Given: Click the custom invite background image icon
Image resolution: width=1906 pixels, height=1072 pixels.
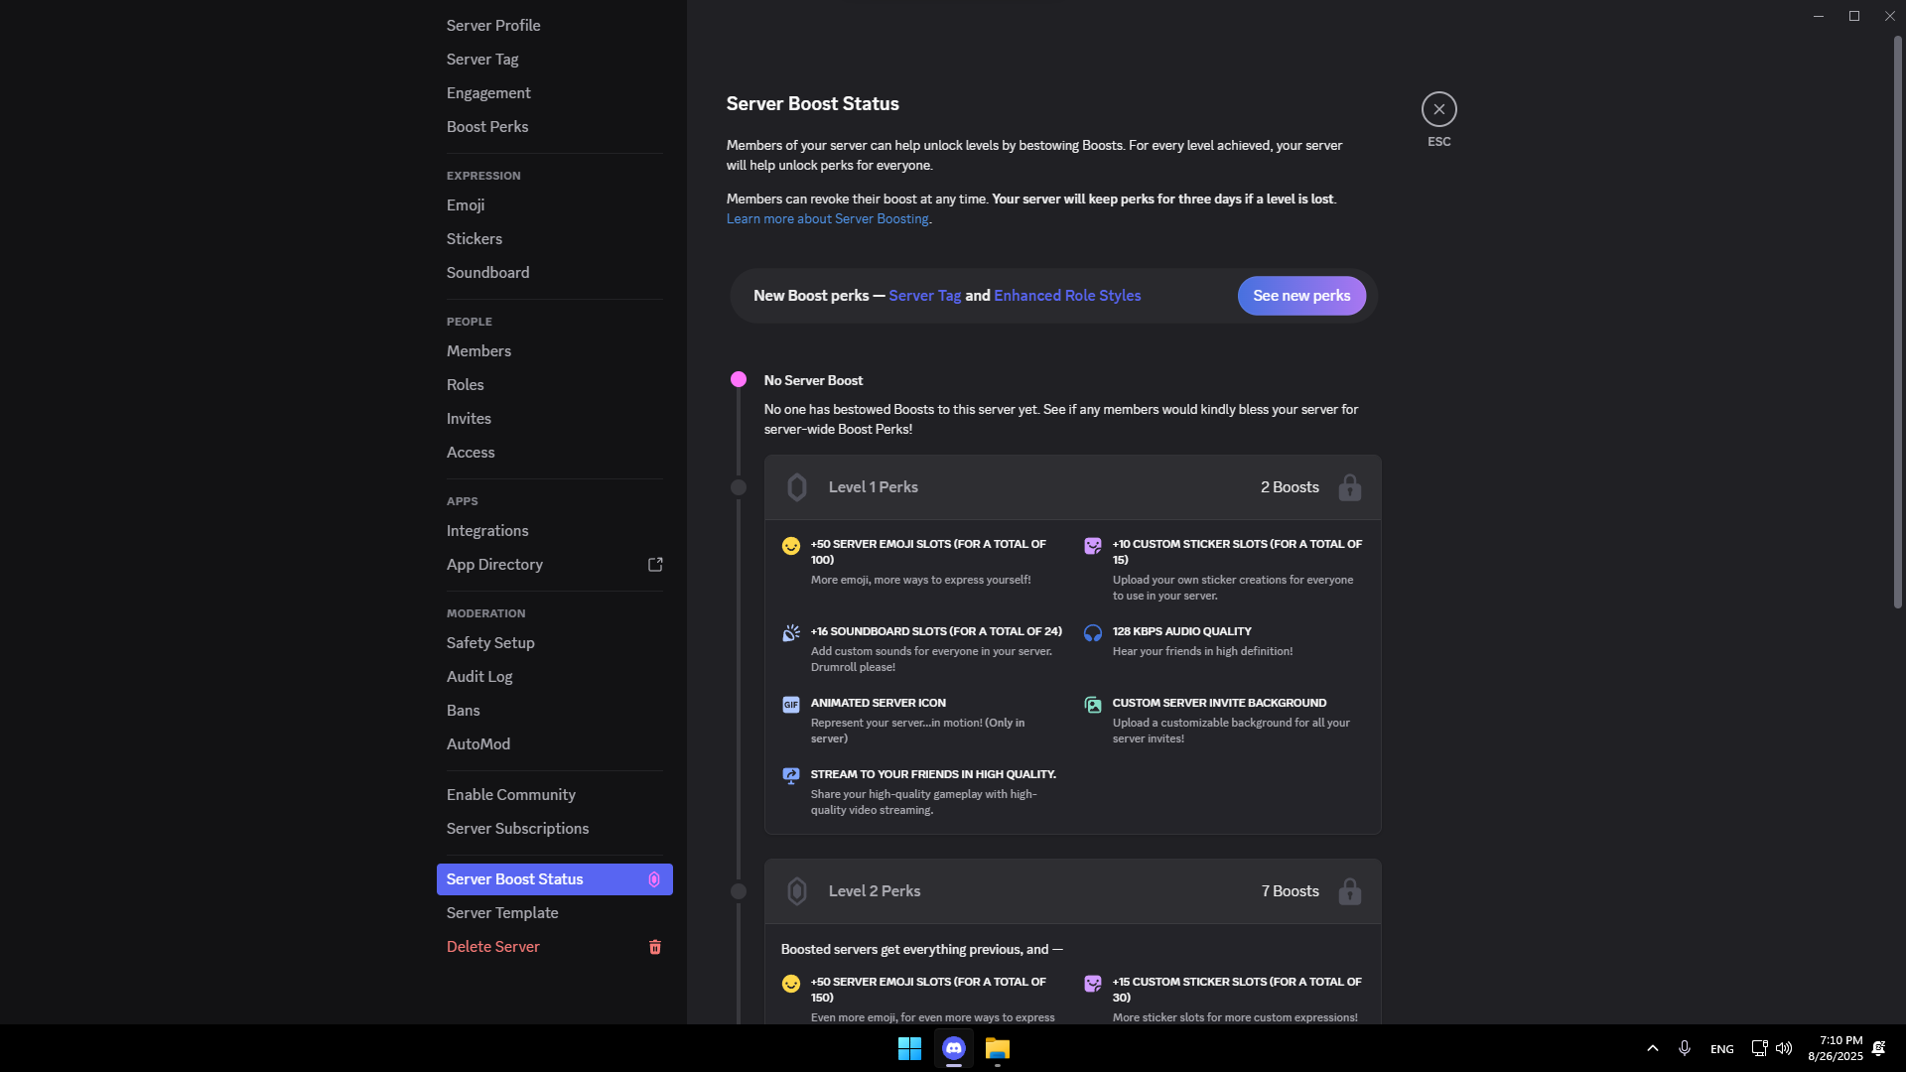Looking at the screenshot, I should 1093,705.
